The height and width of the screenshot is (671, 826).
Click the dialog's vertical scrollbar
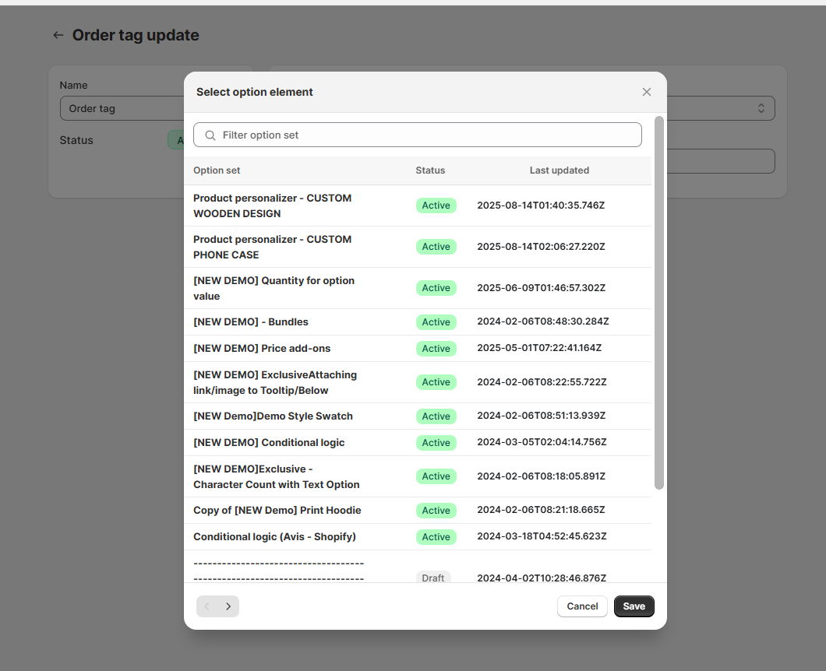click(x=659, y=303)
